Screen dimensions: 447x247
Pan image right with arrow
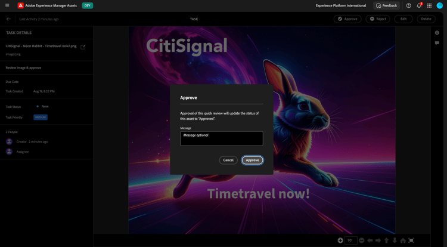point(378,240)
